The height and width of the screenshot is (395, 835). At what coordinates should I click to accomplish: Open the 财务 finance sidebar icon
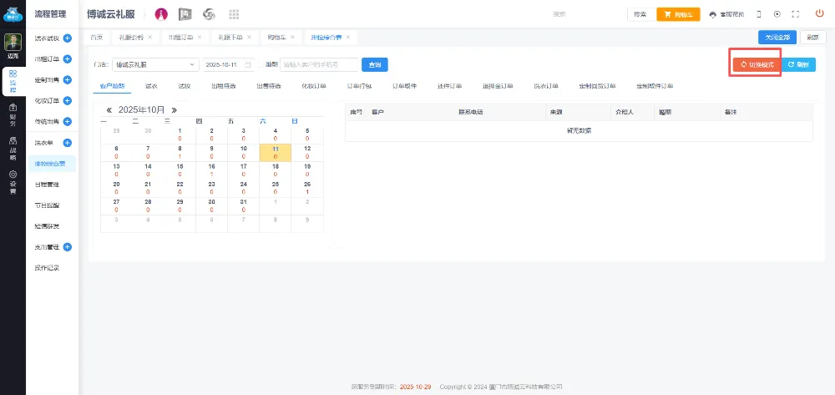(13, 112)
